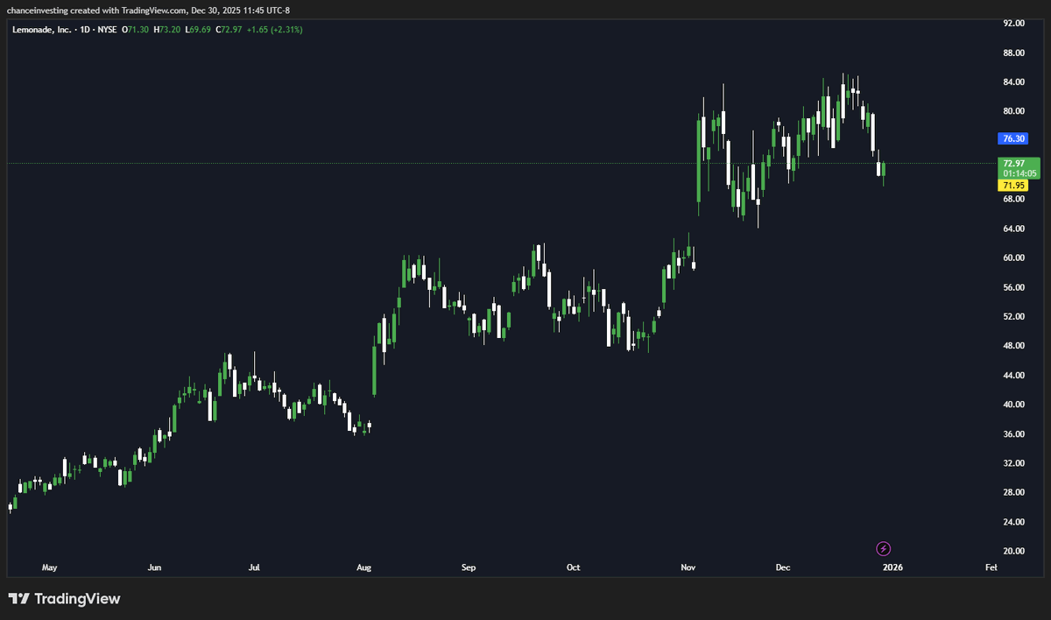Screen dimensions: 1051x620
Task: Click the pink lightning earnings marker icon
Action: point(884,549)
